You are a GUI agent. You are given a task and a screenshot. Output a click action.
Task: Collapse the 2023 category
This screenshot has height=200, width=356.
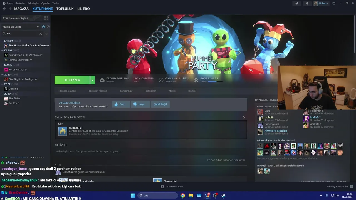coord(2,74)
